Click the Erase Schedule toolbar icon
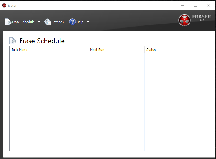Viewport: 216px width, 159px height. (x=8, y=22)
